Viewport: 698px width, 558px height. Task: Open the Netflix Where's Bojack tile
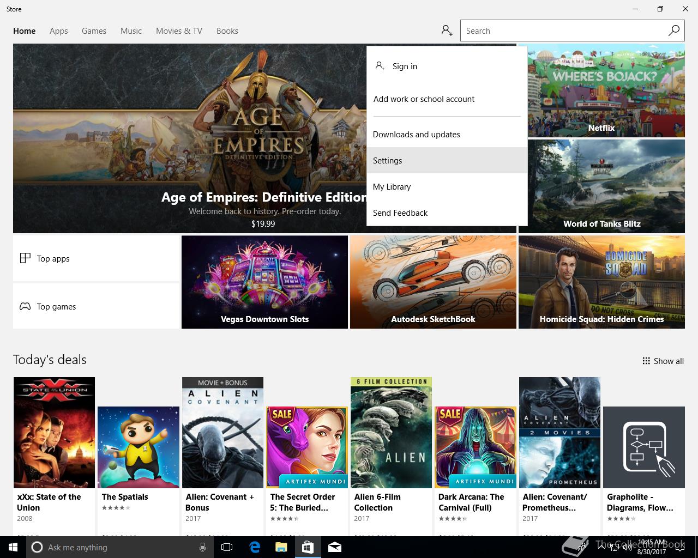pyautogui.click(x=601, y=90)
